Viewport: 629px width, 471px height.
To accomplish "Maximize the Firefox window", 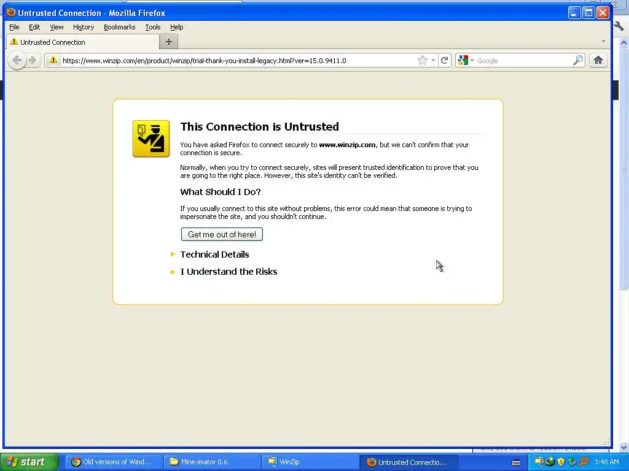I will [588, 13].
